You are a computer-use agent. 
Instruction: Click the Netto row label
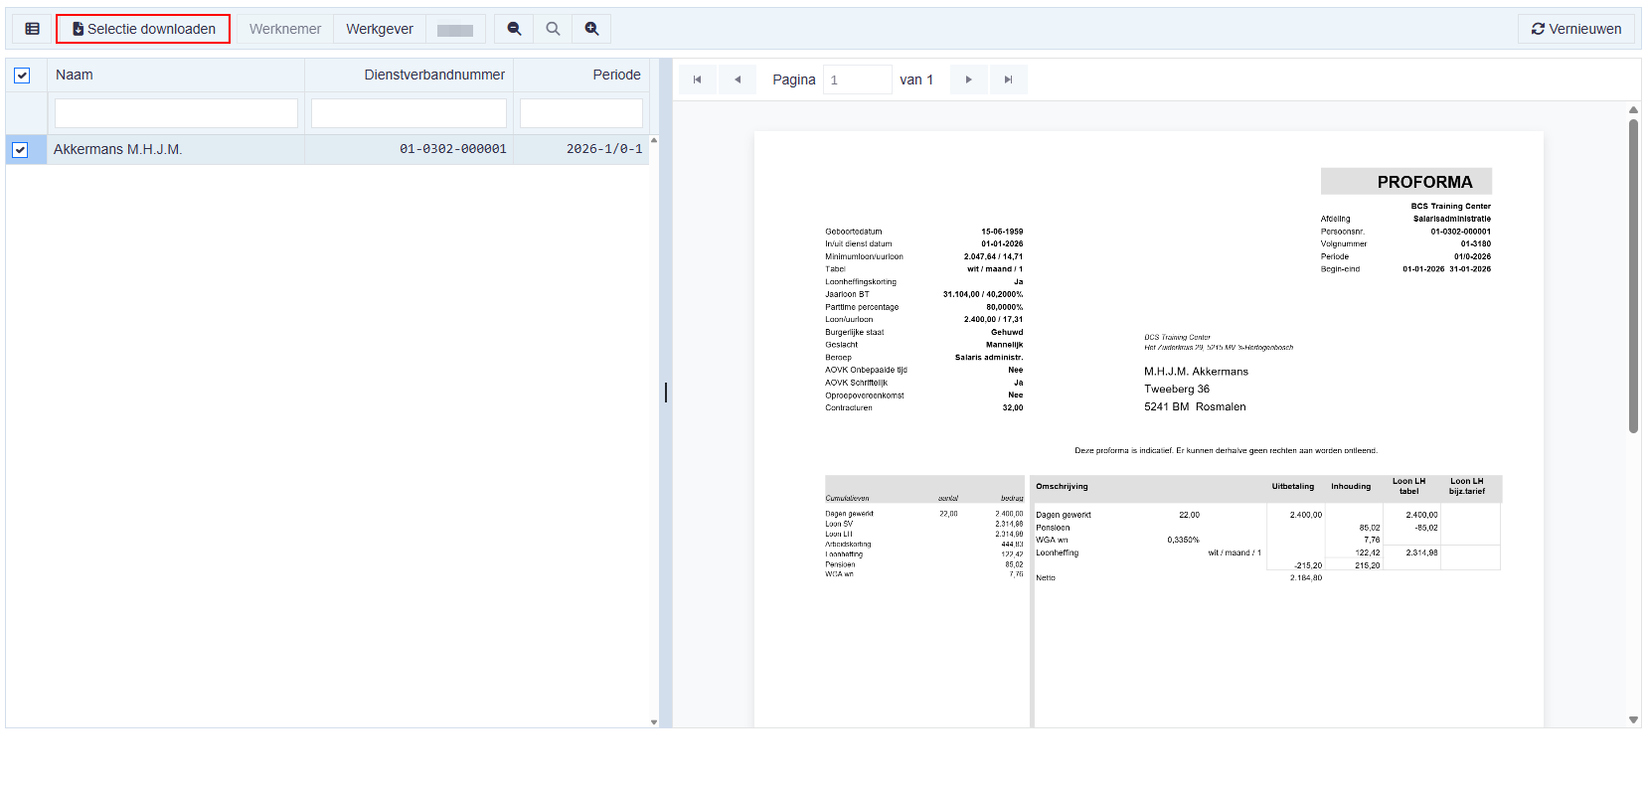coord(1046,577)
